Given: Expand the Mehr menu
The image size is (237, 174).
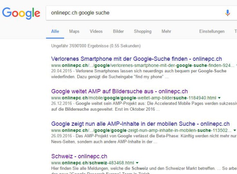Looking at the screenshot, I should tap(166, 31).
